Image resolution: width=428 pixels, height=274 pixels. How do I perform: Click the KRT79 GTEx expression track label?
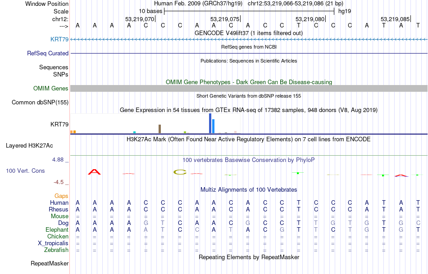(x=59, y=124)
